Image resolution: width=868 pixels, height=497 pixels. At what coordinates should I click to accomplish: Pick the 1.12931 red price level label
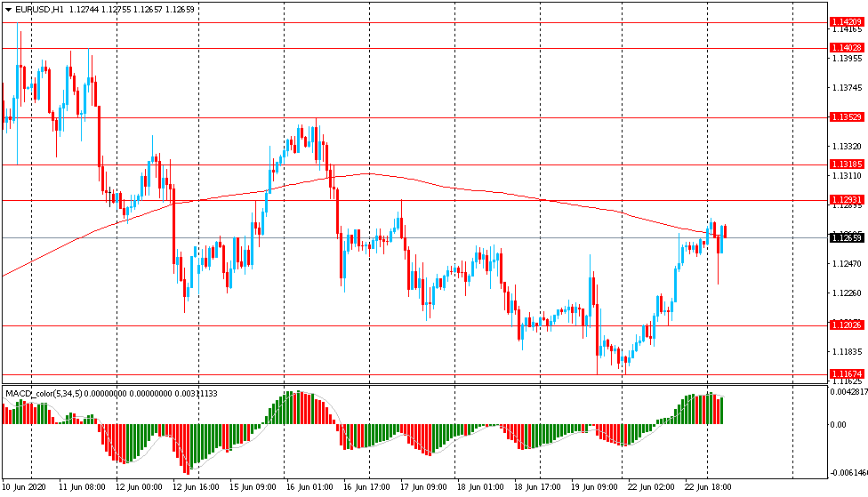847,200
